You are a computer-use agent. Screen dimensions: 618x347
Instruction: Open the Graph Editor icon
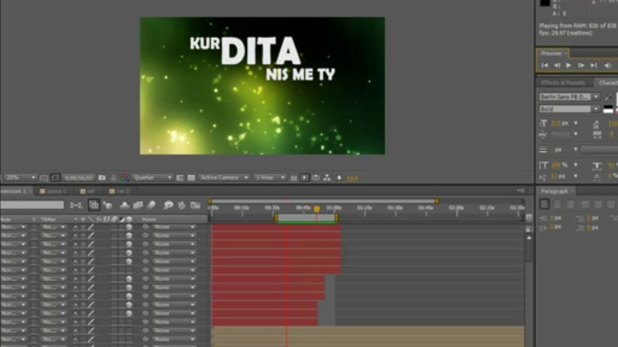point(195,205)
